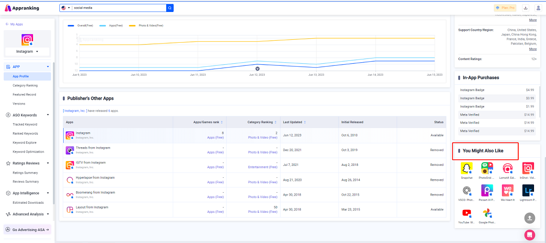Click Hyperlapse from Instagram app icon
The image size is (546, 243).
70,180
